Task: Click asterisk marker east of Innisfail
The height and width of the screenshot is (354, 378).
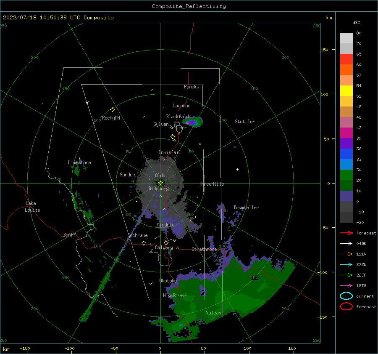Action: tap(199, 144)
